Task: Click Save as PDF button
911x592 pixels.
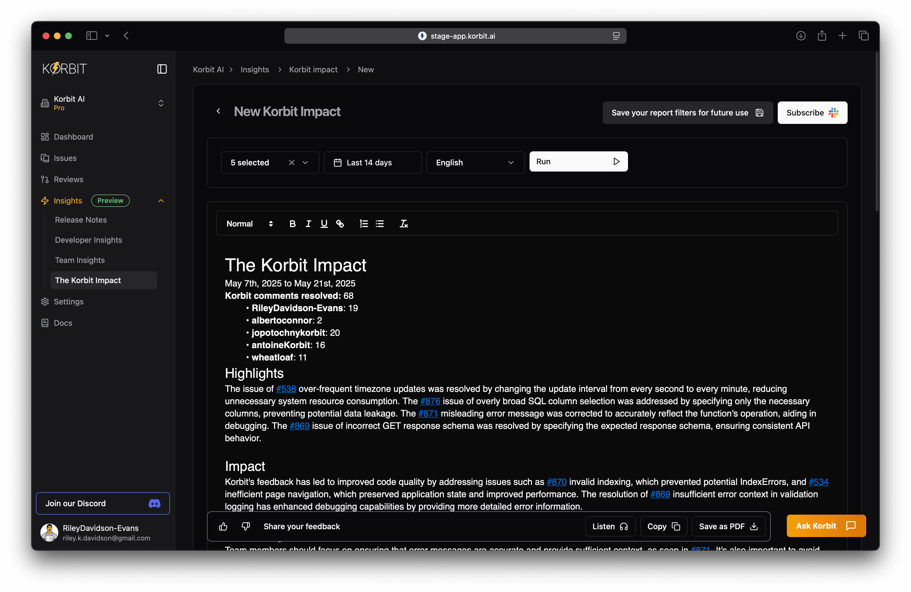Action: tap(728, 527)
